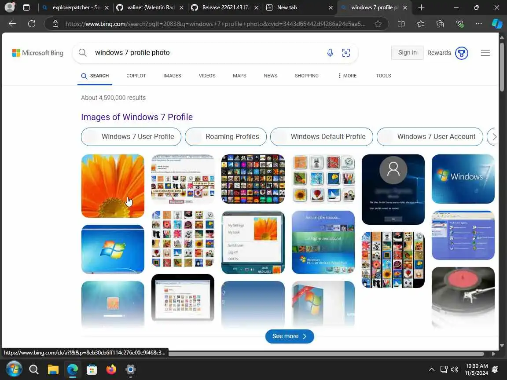View site information lock icon

55,24
